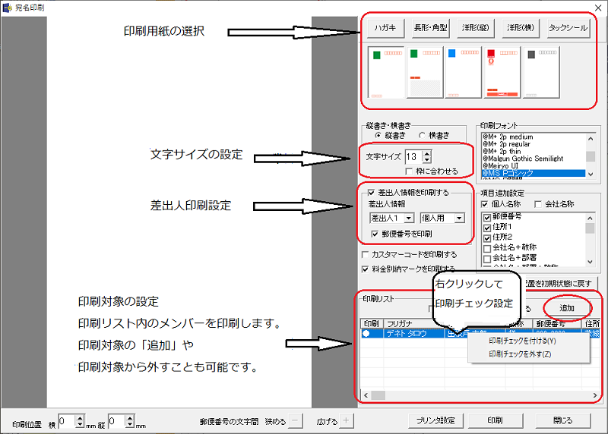Choose 印刷チェックを外す(Z) from context menu
This screenshot has width=608, height=434.
520,354
